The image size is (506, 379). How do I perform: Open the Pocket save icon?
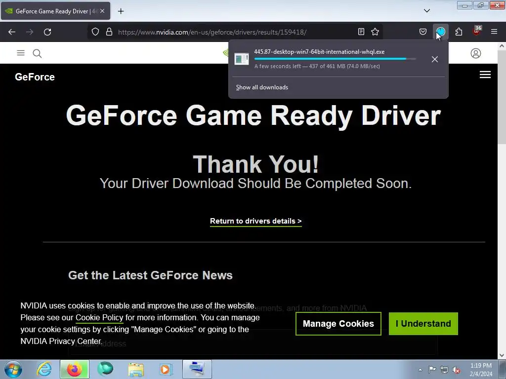423,32
